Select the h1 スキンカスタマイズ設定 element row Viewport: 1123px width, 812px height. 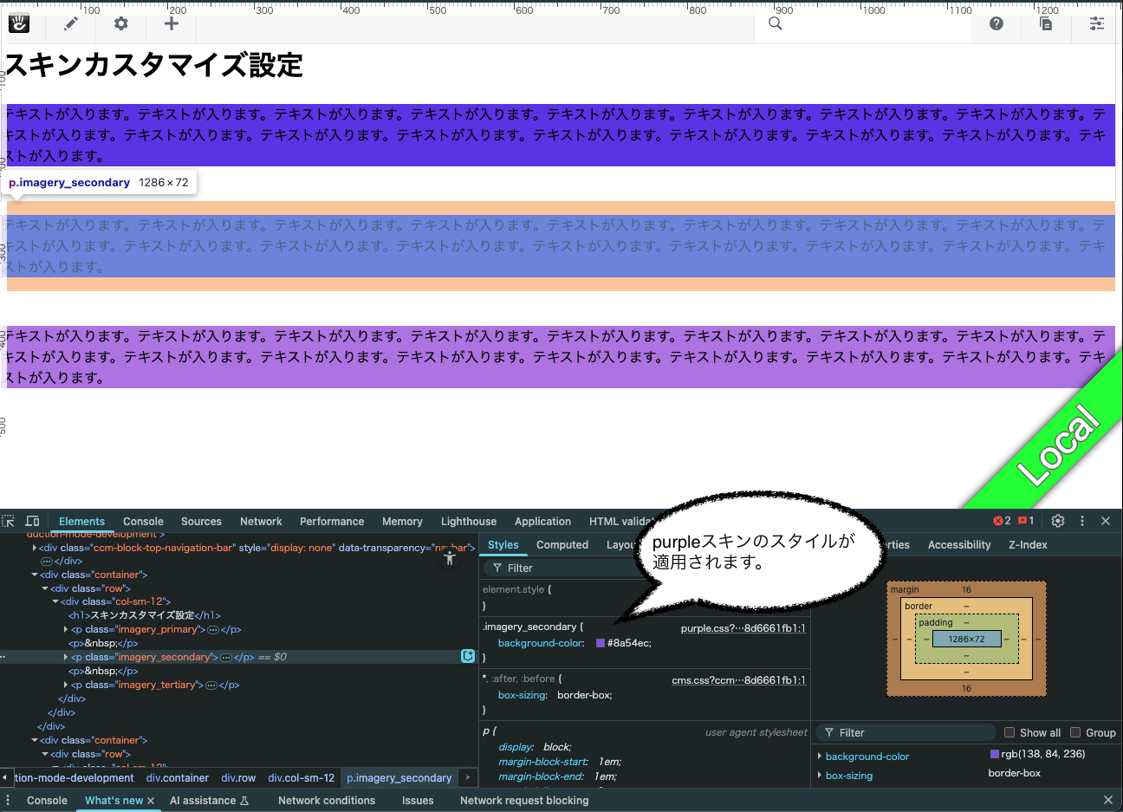pyautogui.click(x=145, y=615)
